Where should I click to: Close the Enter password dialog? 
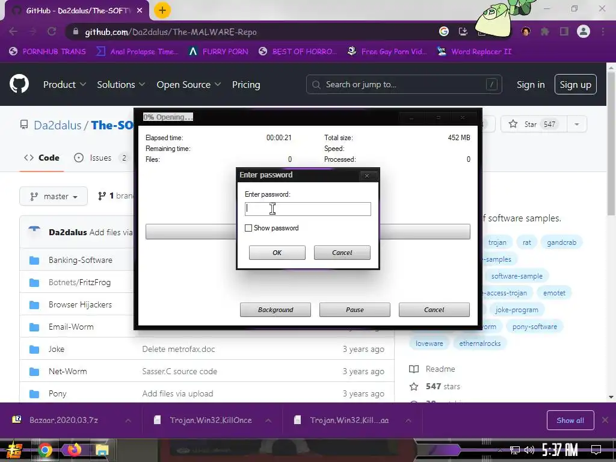pos(367,176)
